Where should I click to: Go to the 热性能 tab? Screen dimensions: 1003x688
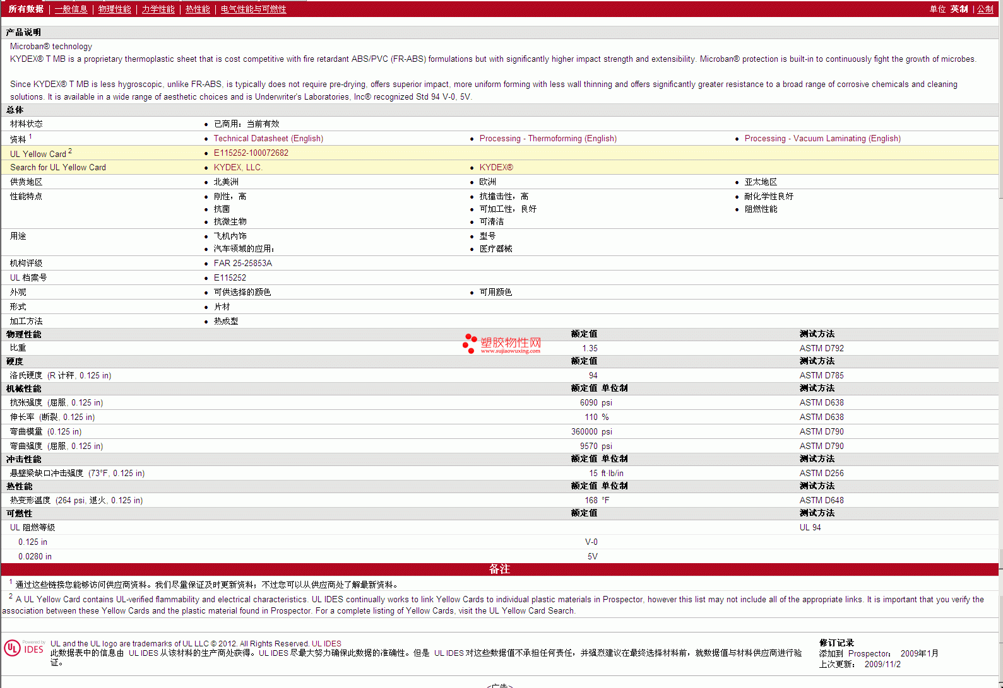click(198, 9)
